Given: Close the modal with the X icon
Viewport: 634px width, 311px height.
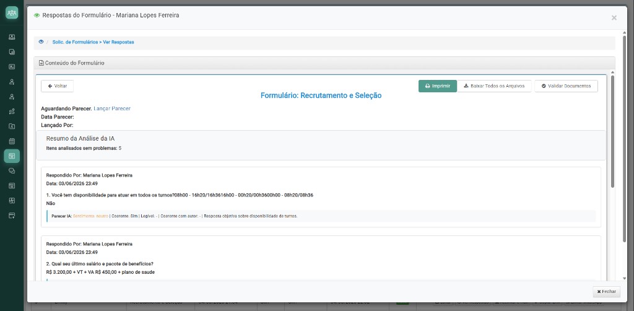Looking at the screenshot, I should pyautogui.click(x=614, y=18).
